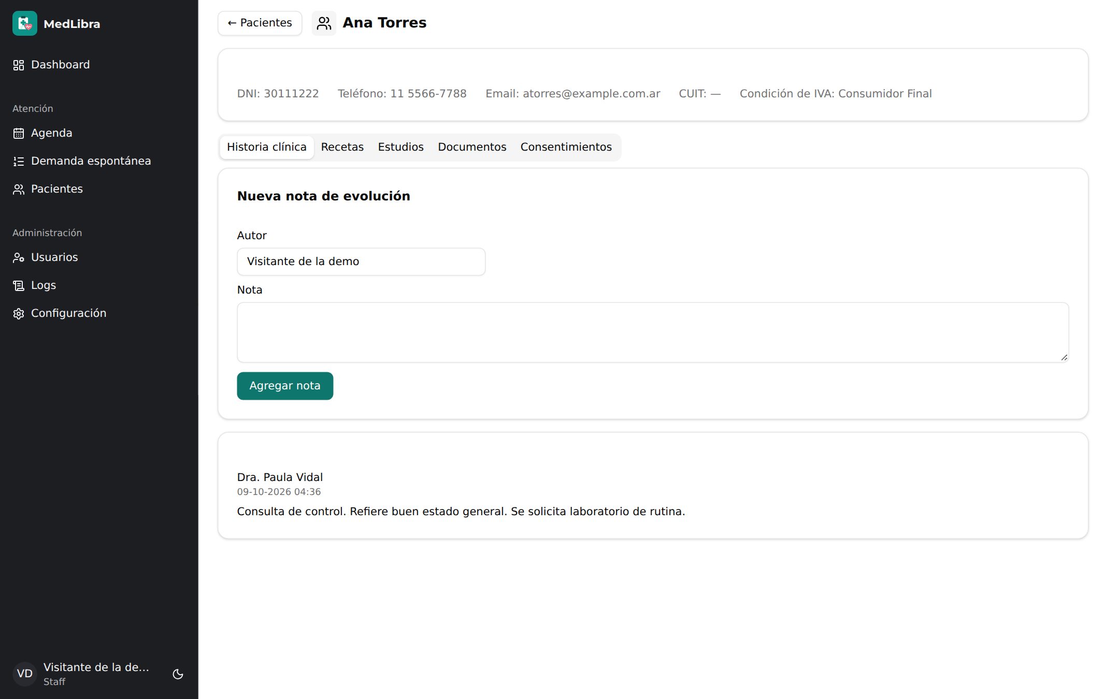Open Configuración settings

[x=98, y=313]
